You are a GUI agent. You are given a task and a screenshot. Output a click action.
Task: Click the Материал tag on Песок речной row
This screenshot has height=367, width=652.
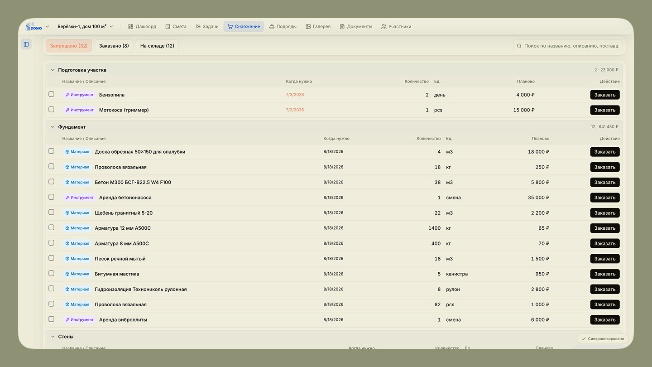click(77, 259)
